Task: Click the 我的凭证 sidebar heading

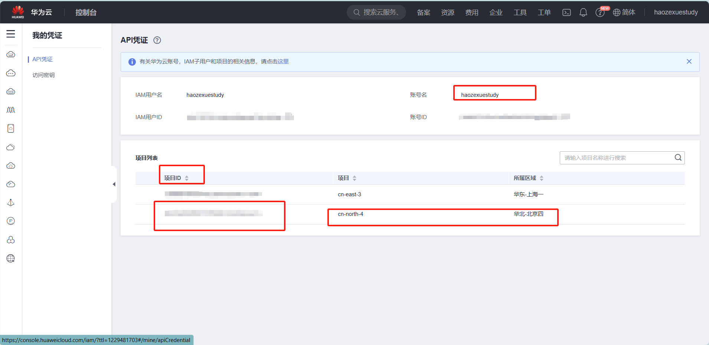Action: pyautogui.click(x=47, y=35)
